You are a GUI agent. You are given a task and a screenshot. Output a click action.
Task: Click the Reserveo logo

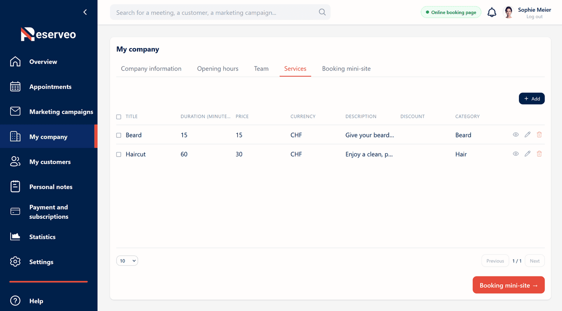click(x=48, y=34)
